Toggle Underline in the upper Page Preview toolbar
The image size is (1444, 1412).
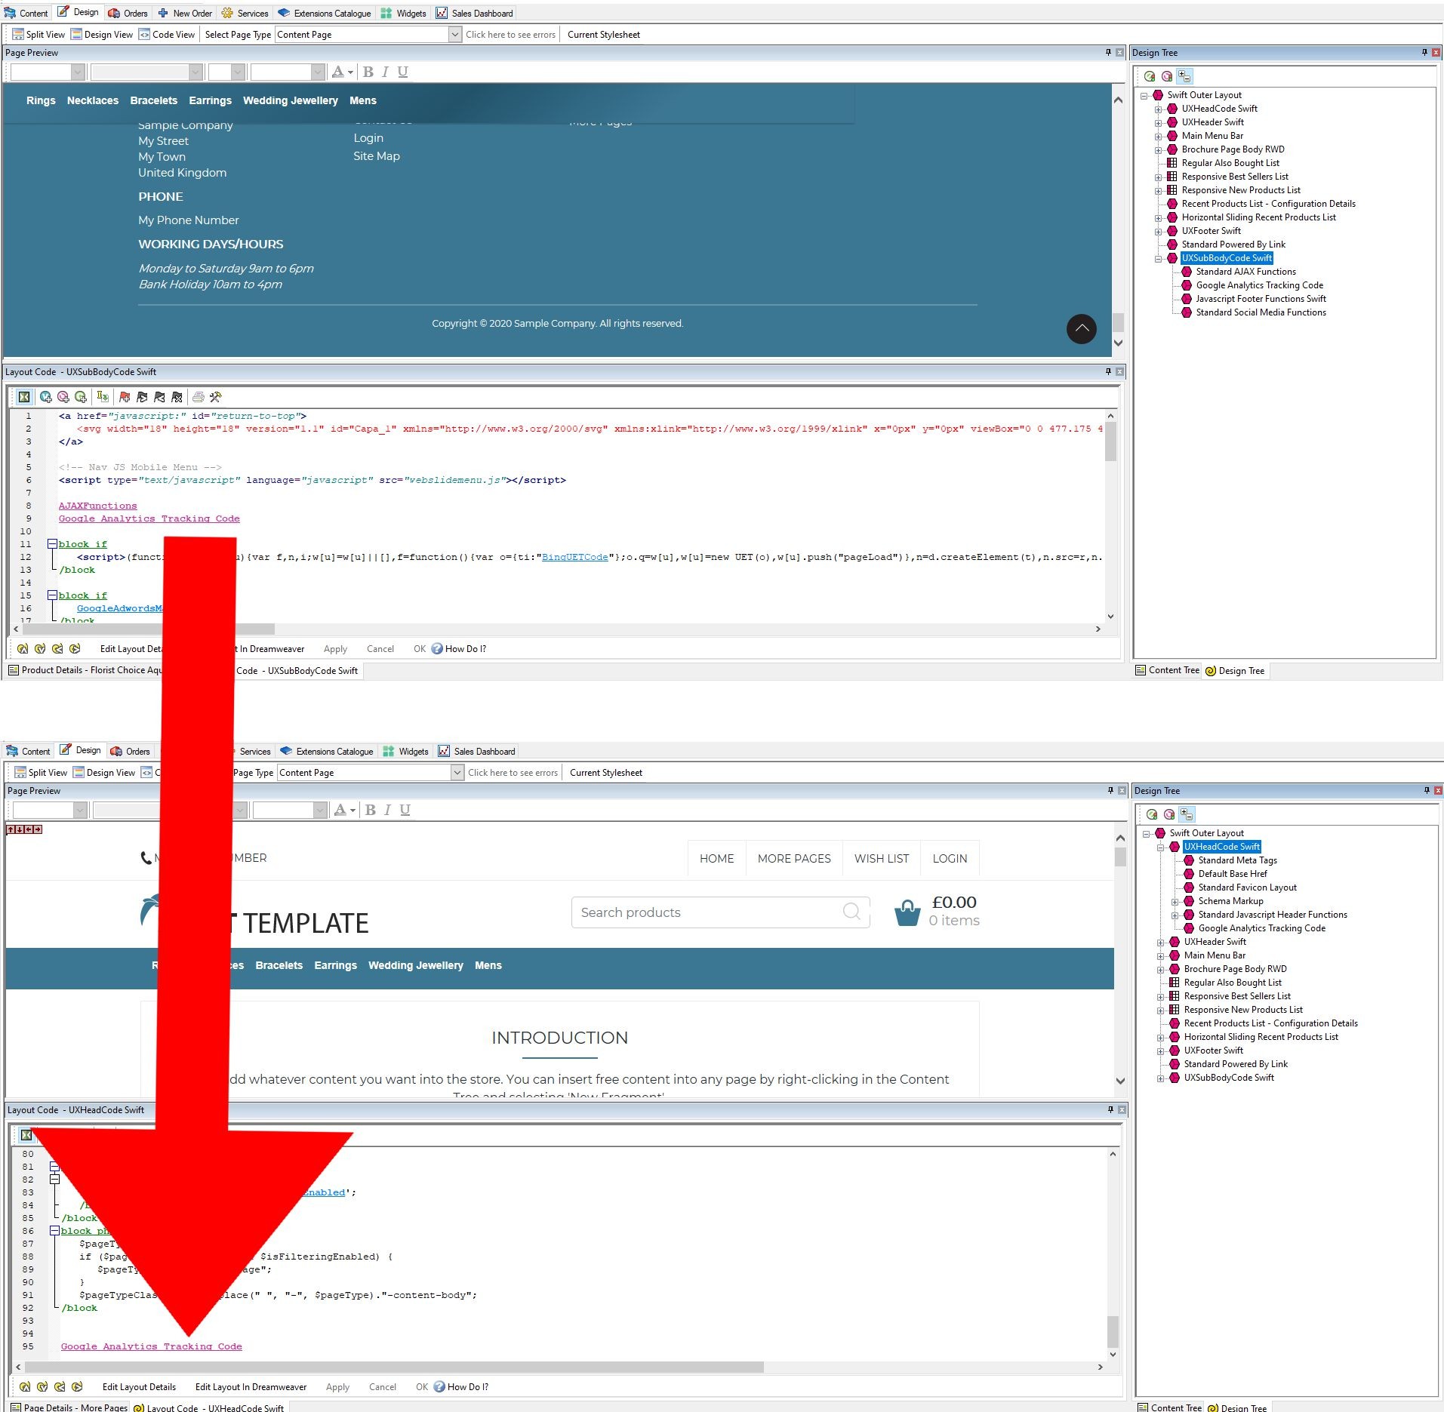[403, 72]
